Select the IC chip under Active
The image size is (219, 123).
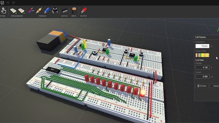(x=65, y=11)
